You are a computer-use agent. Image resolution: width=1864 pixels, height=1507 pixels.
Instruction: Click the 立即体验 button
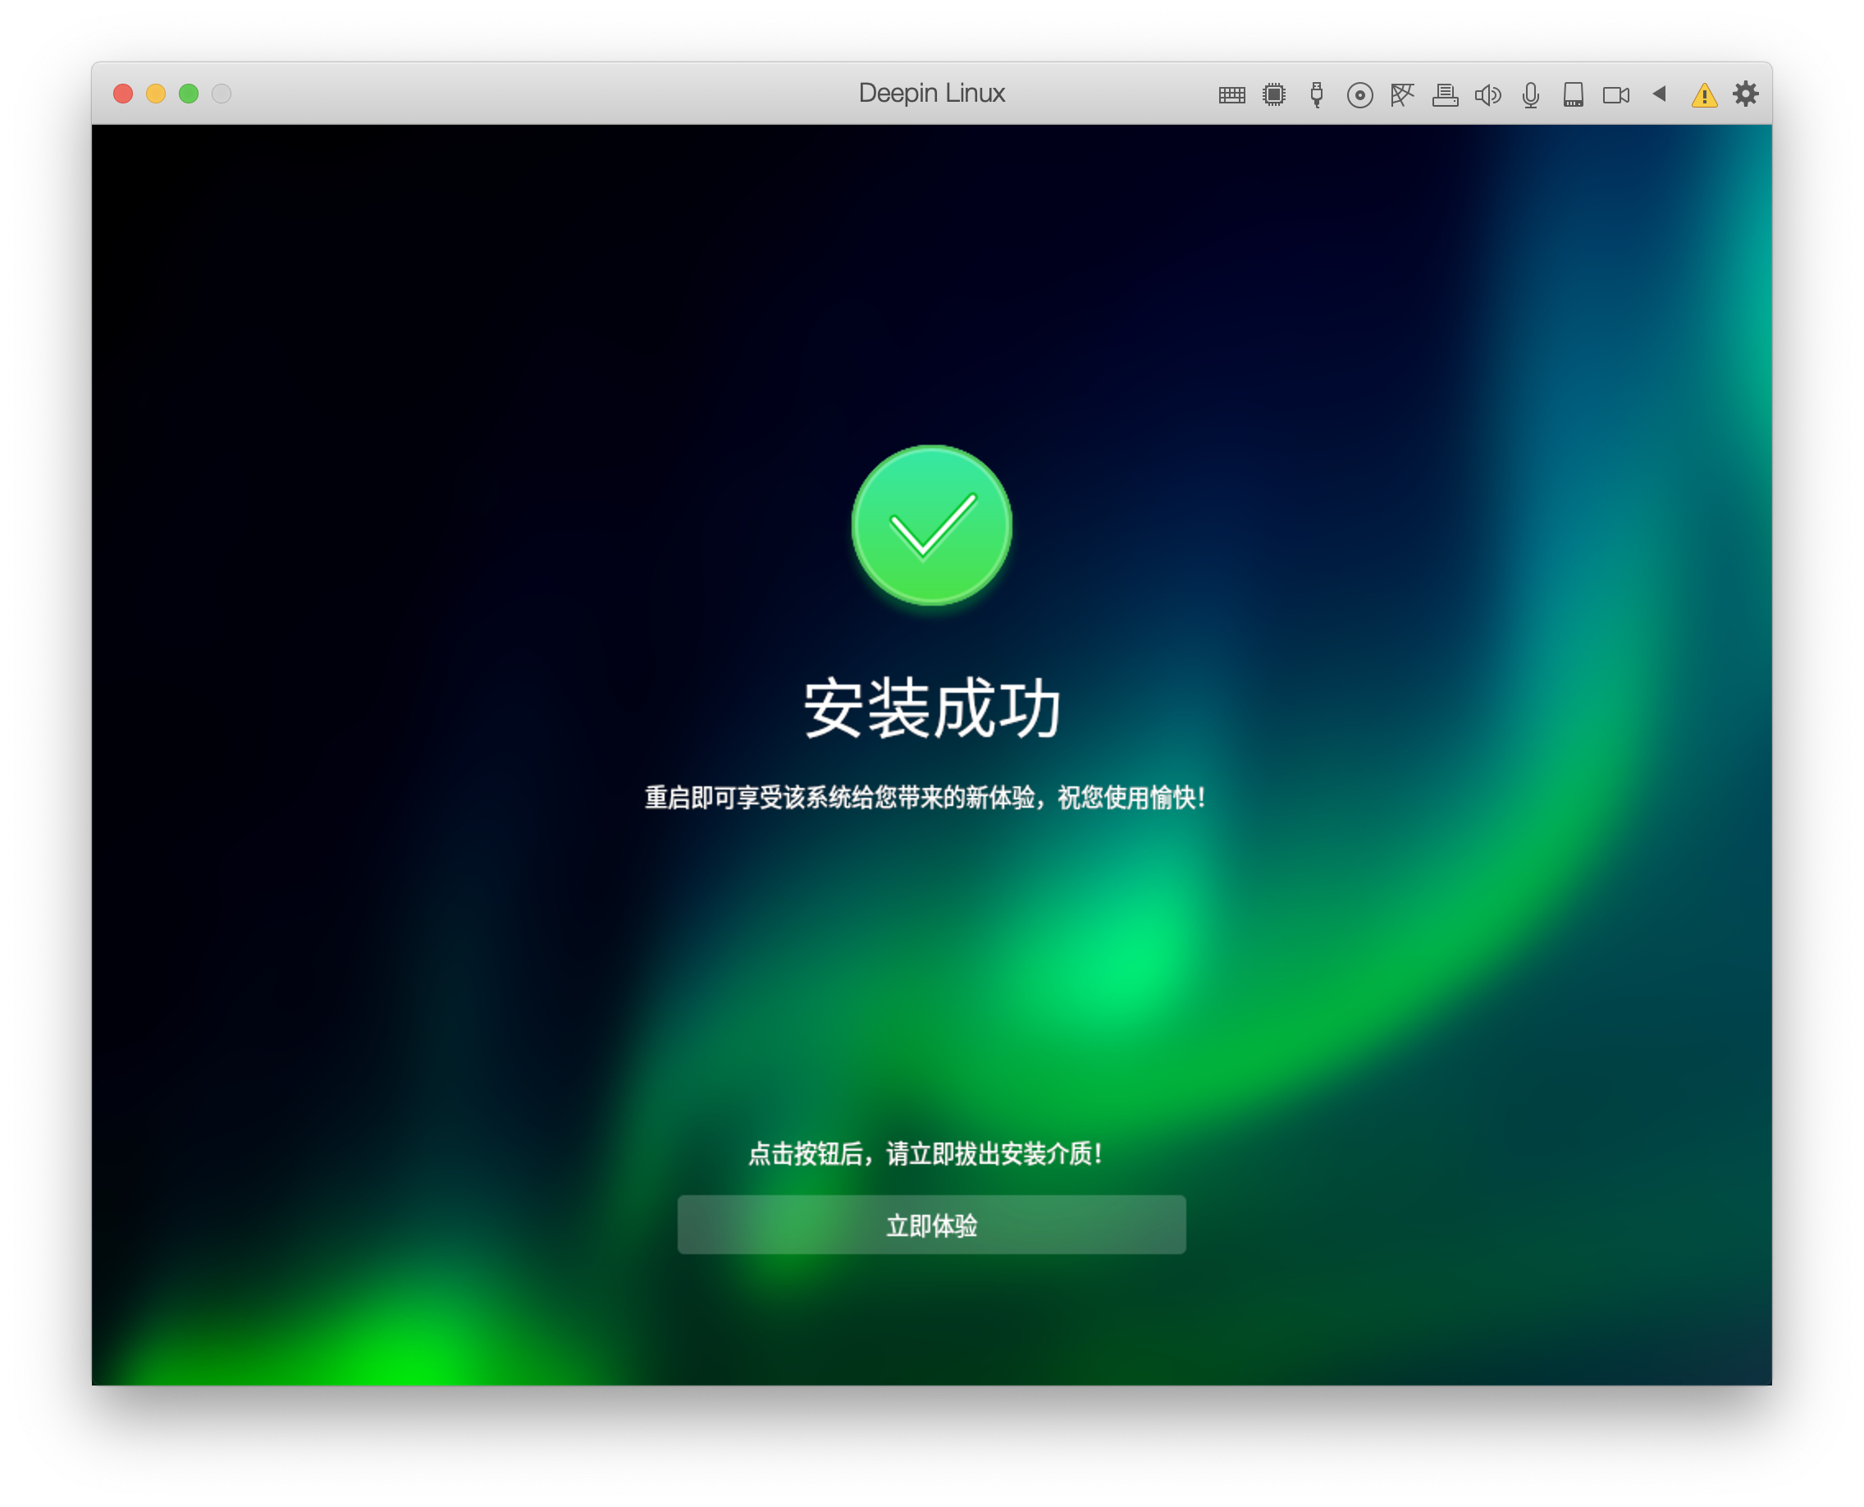(932, 1225)
